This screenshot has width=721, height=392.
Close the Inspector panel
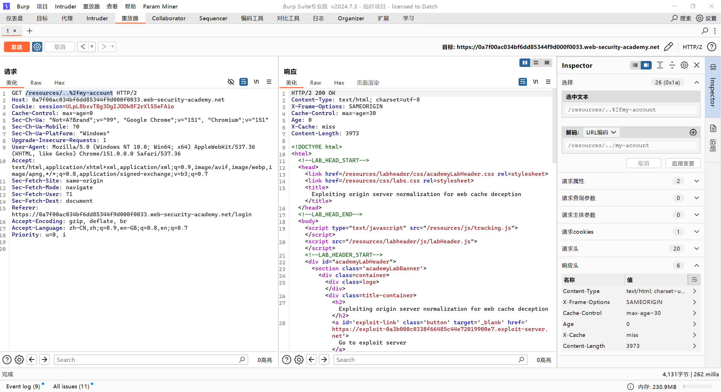pyautogui.click(x=697, y=65)
